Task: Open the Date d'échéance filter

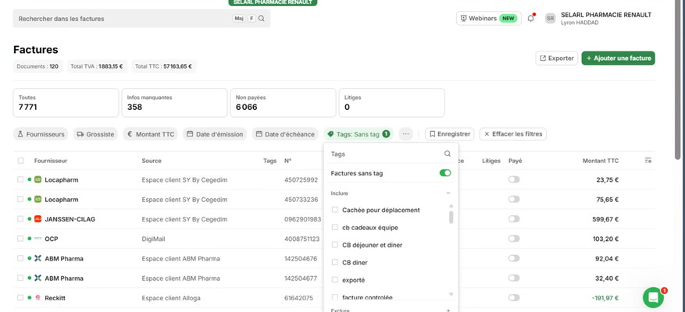Action: [285, 134]
